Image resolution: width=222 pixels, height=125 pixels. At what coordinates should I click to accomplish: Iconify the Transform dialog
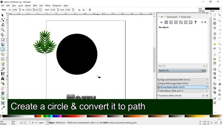click(204, 96)
